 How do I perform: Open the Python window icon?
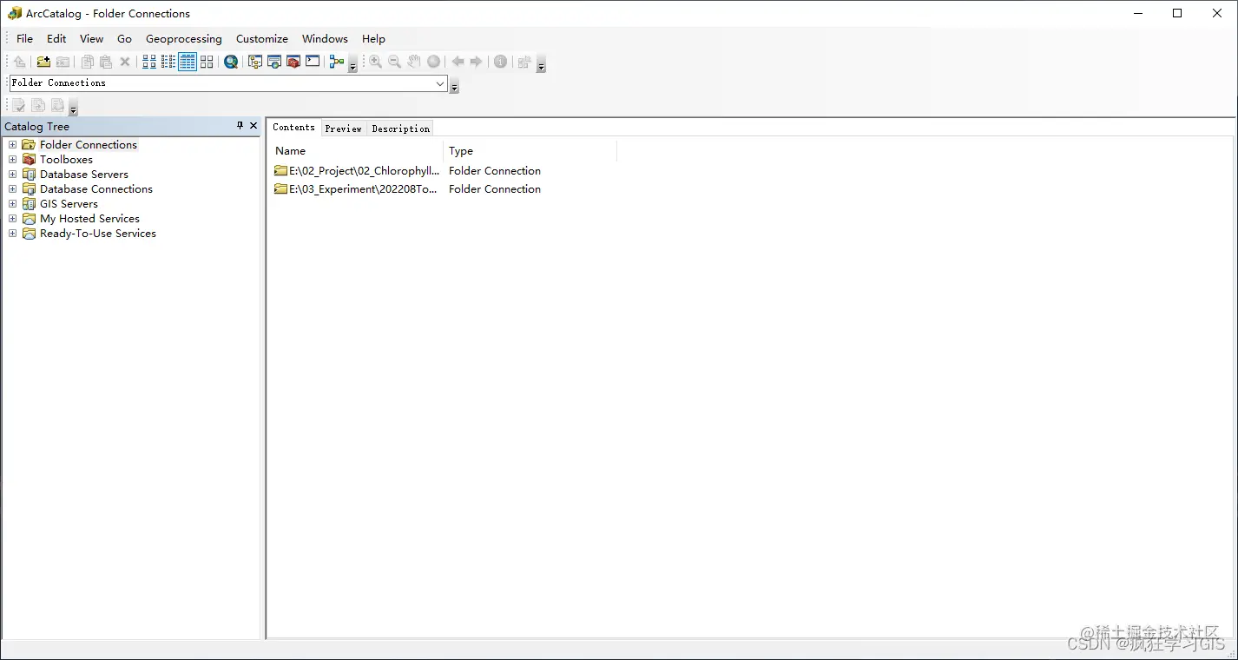coord(313,62)
